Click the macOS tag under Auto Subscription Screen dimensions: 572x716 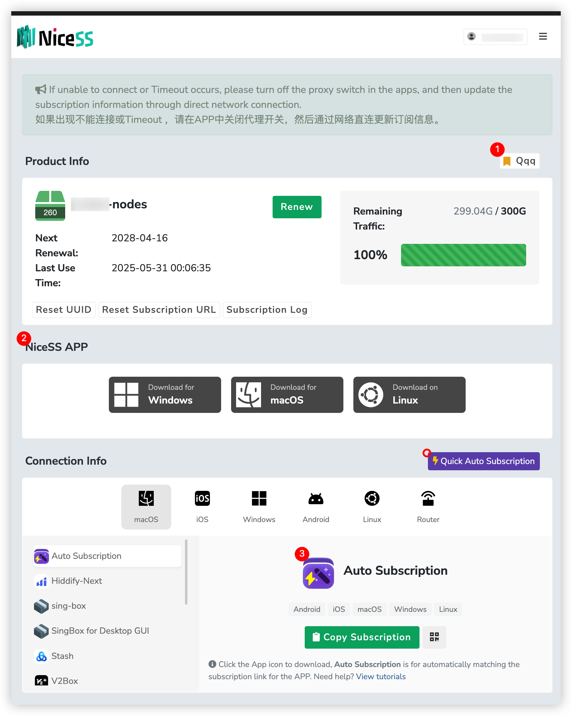(x=369, y=609)
